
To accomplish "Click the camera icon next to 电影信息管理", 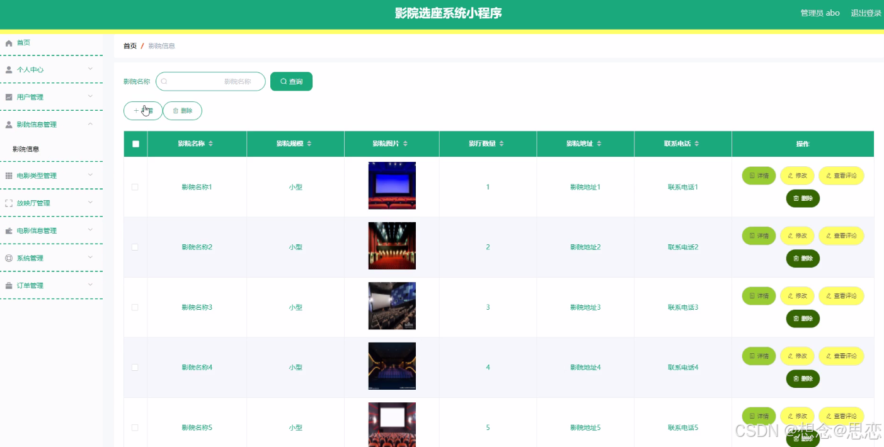I will click(9, 231).
